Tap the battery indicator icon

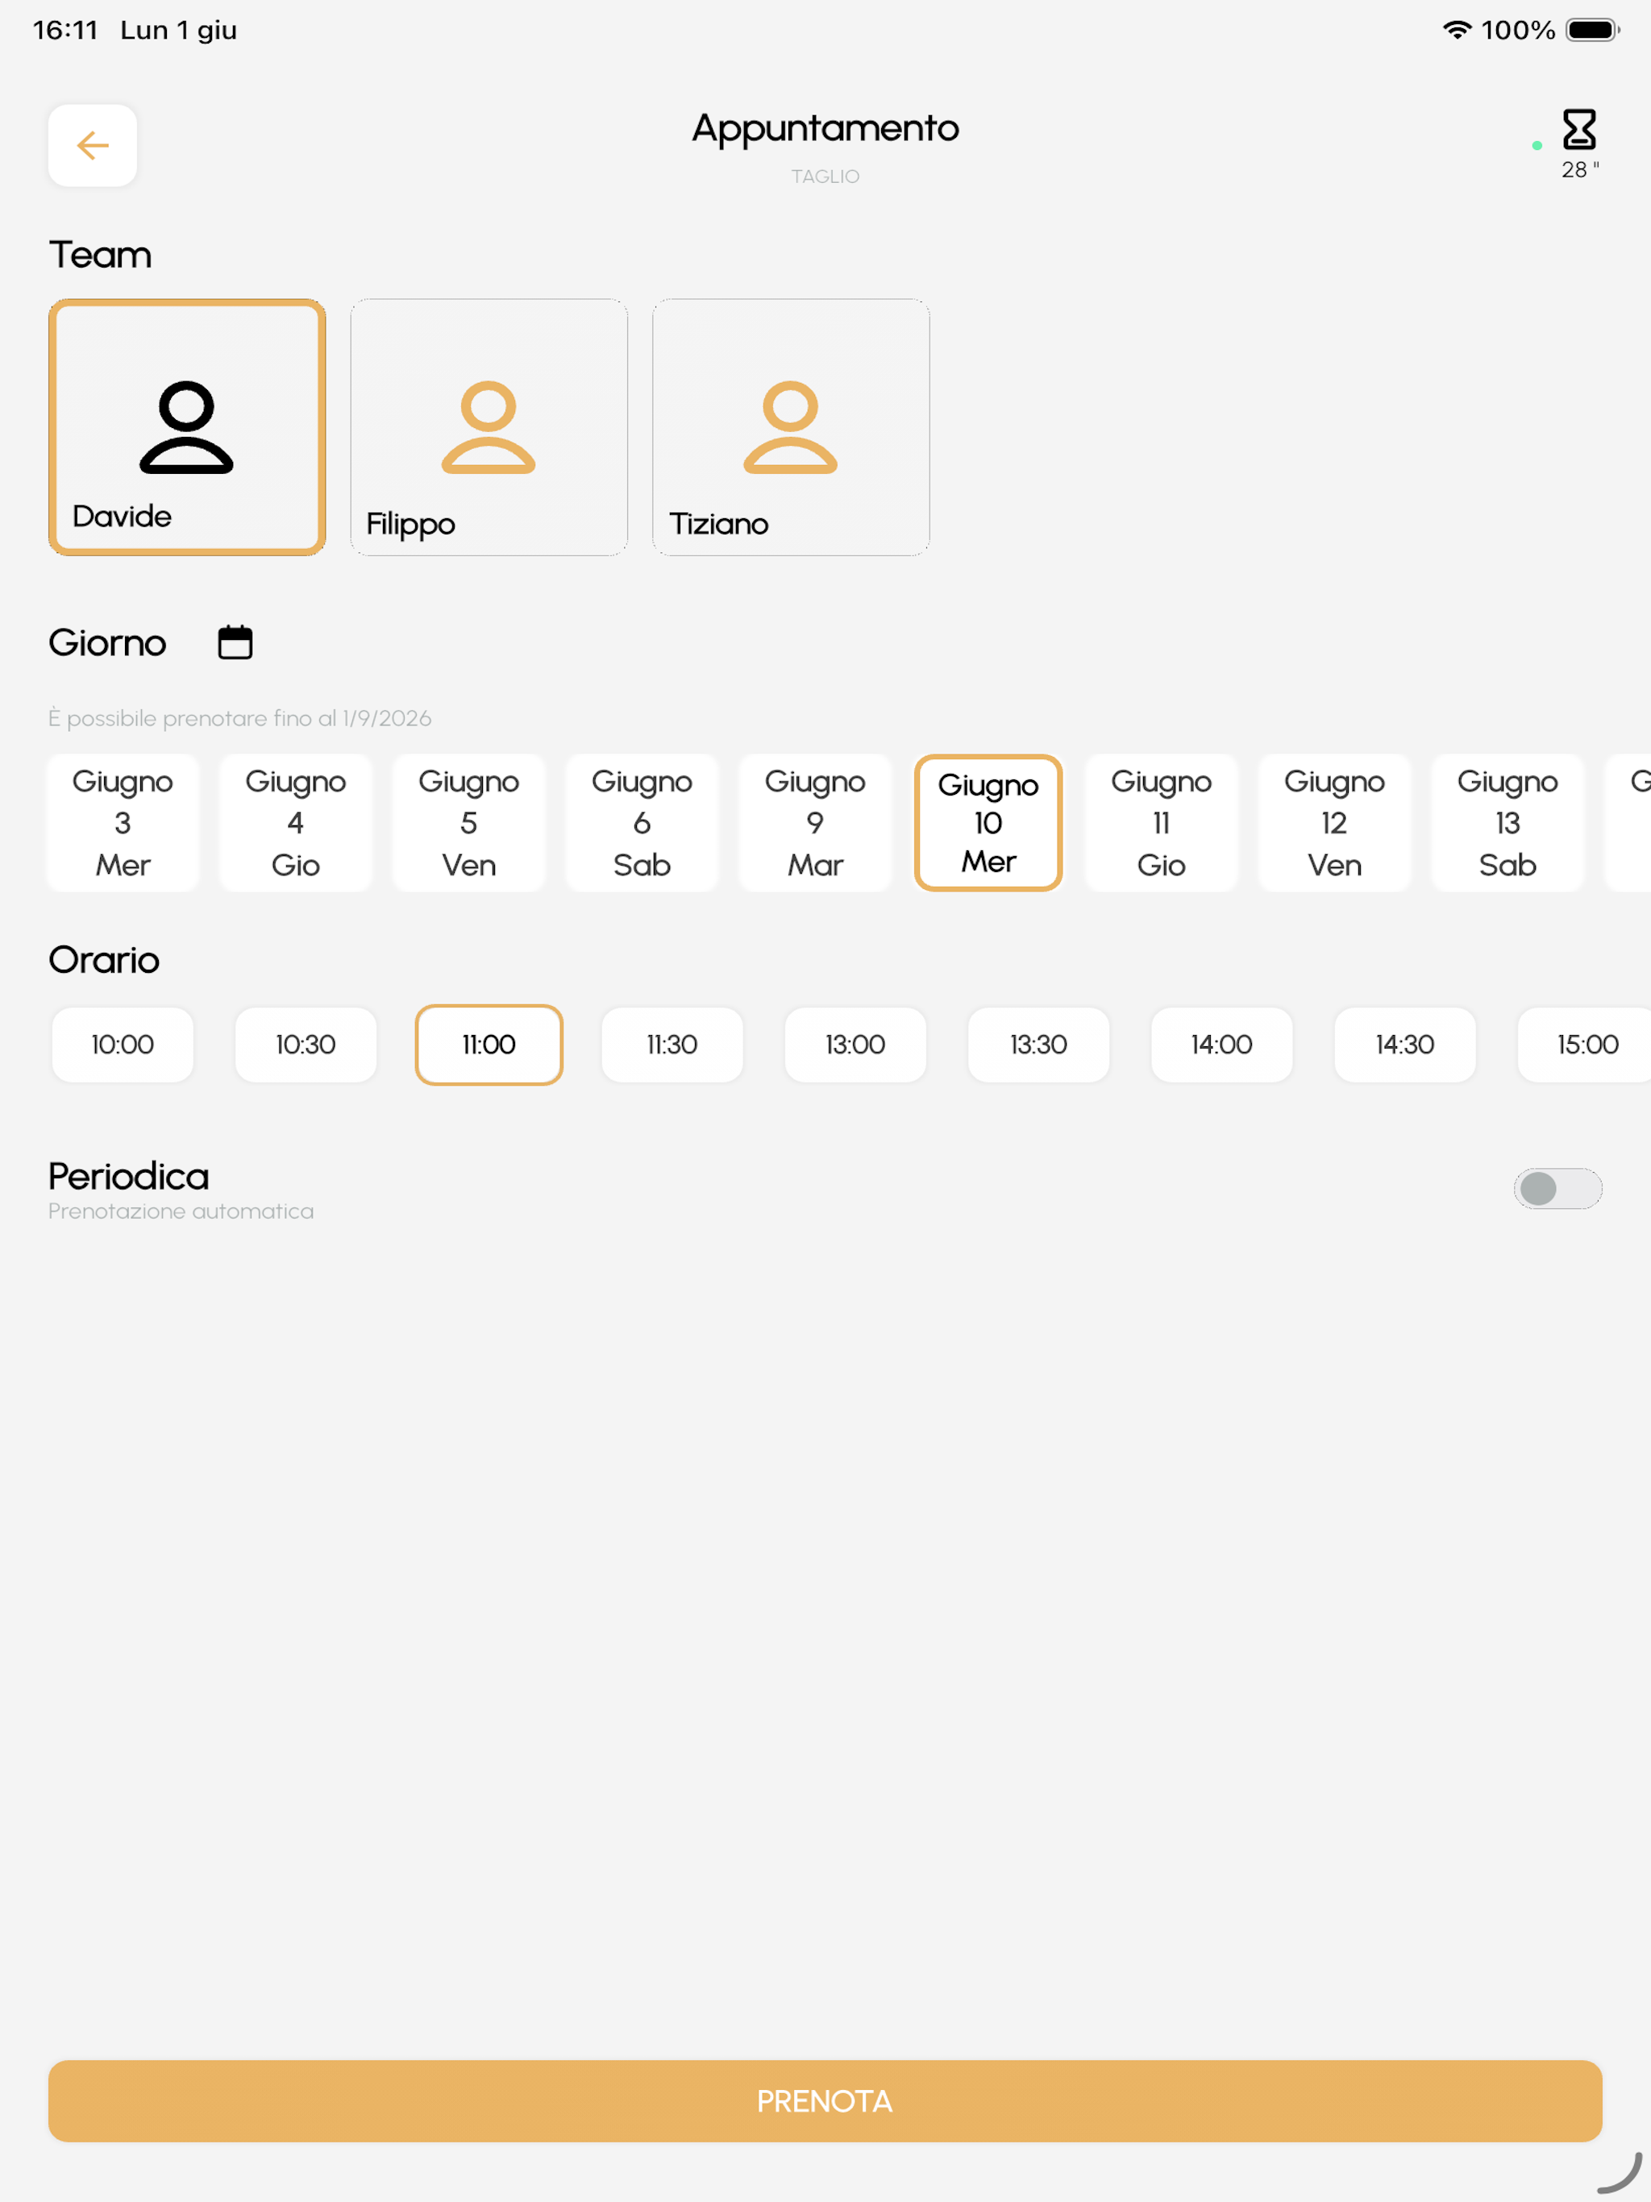click(1592, 30)
